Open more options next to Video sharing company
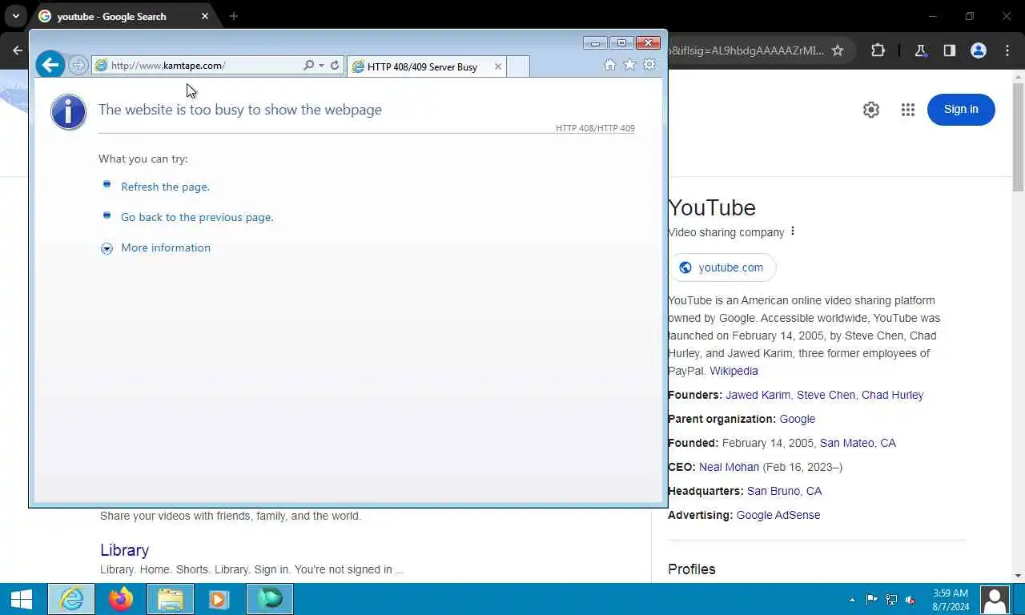This screenshot has width=1025, height=615. [793, 231]
